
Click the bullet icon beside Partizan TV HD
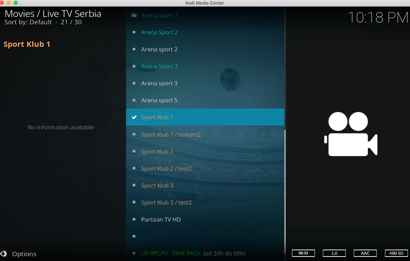(134, 219)
